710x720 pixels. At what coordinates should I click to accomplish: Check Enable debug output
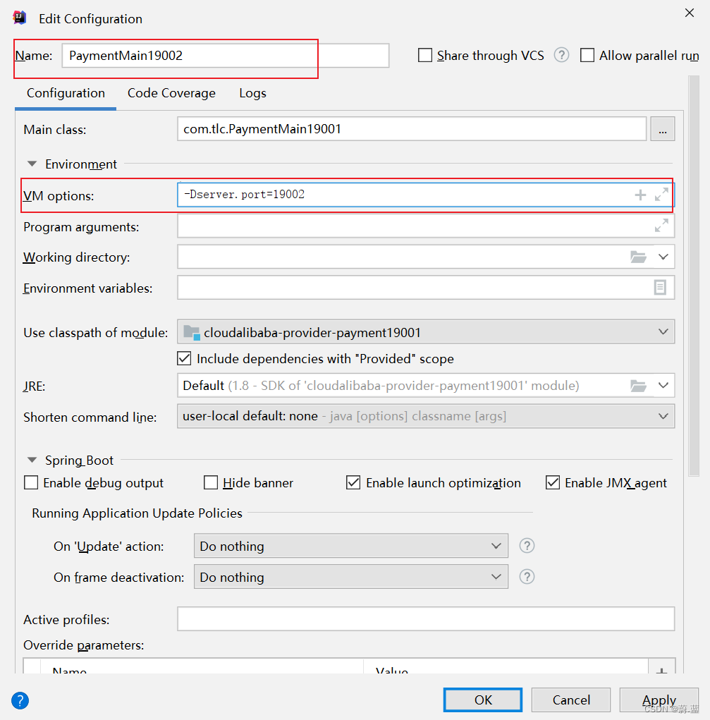pos(31,483)
